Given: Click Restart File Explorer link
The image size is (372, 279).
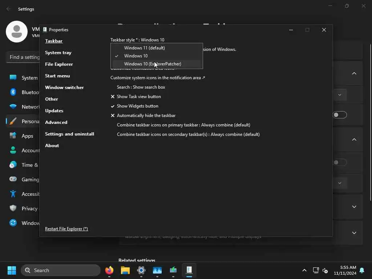Looking at the screenshot, I should click(66, 229).
